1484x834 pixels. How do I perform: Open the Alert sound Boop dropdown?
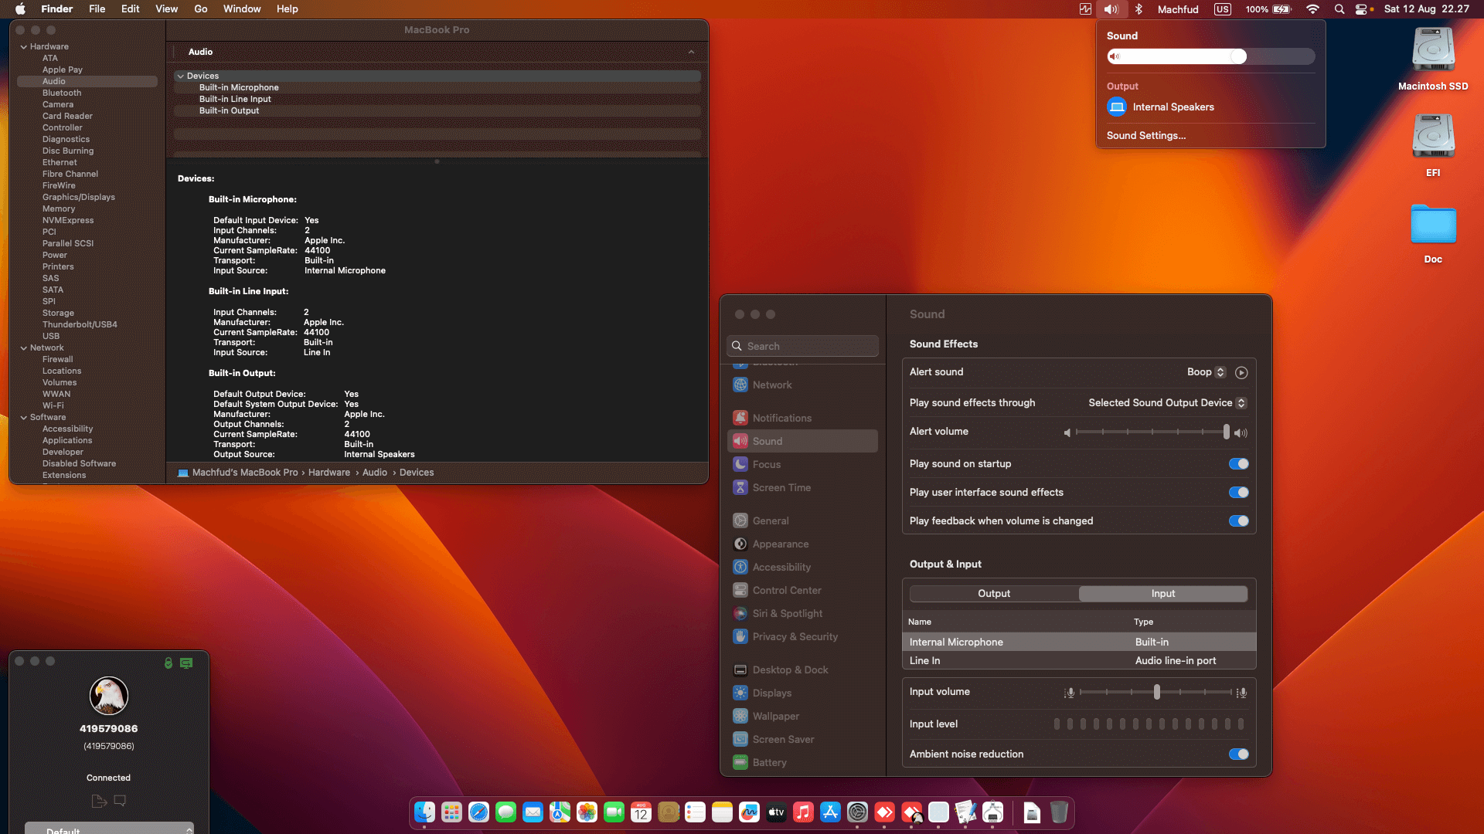1207,372
